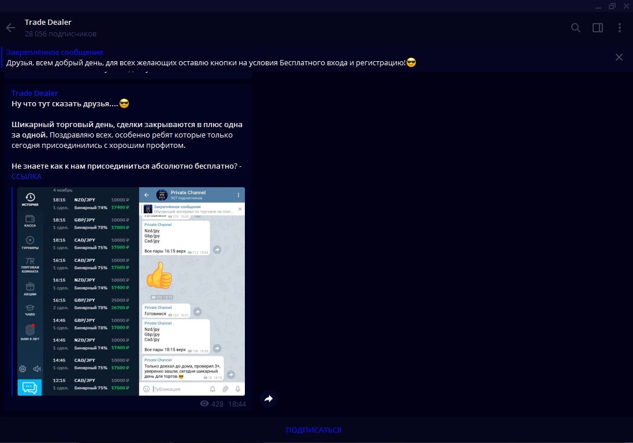The width and height of the screenshot is (633, 443).
Task: Toggle the side info panel icon
Action: (598, 28)
